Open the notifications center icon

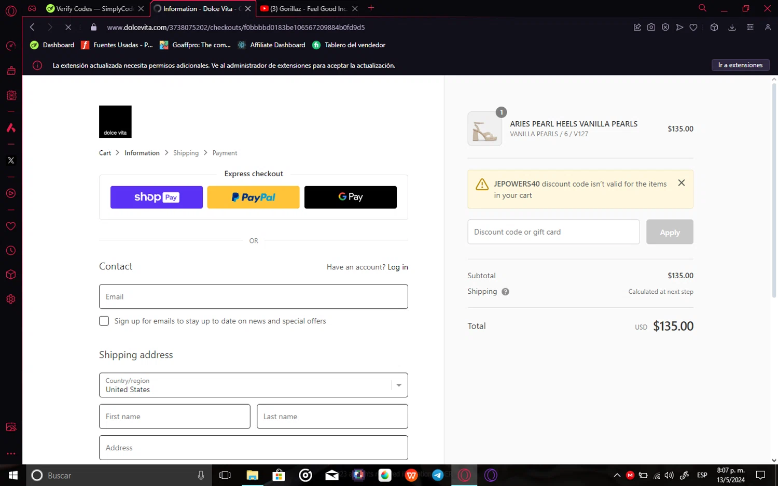[x=760, y=475]
